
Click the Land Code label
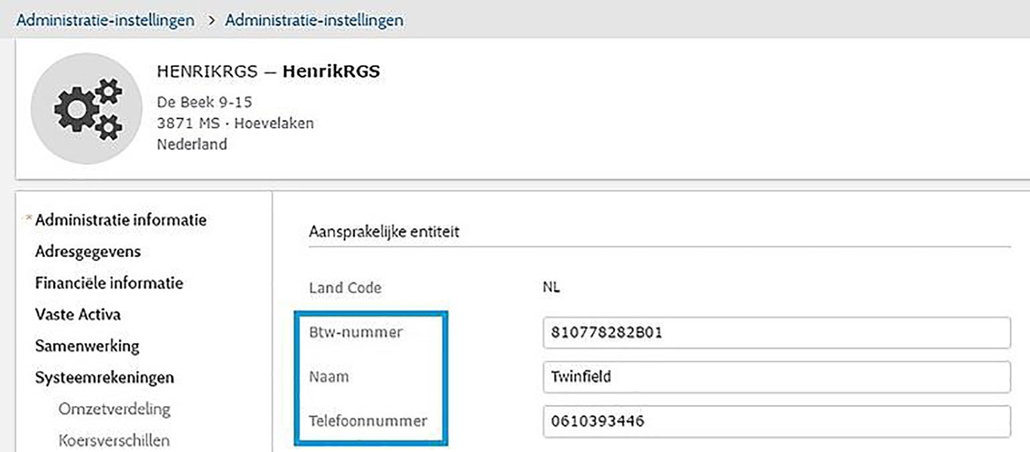click(345, 288)
